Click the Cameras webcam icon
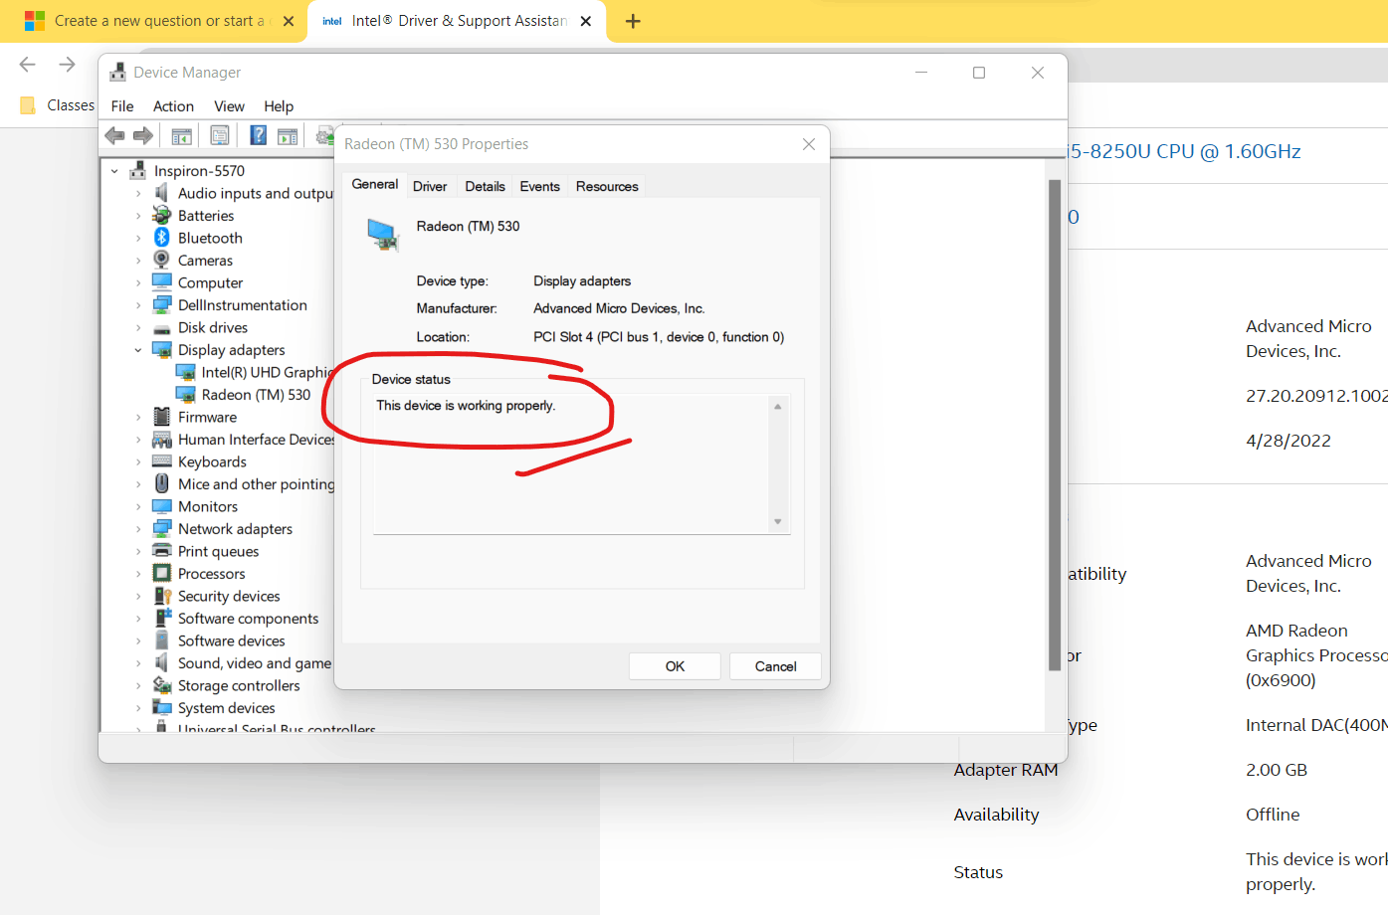Screen dimensions: 1388x915 tap(162, 260)
